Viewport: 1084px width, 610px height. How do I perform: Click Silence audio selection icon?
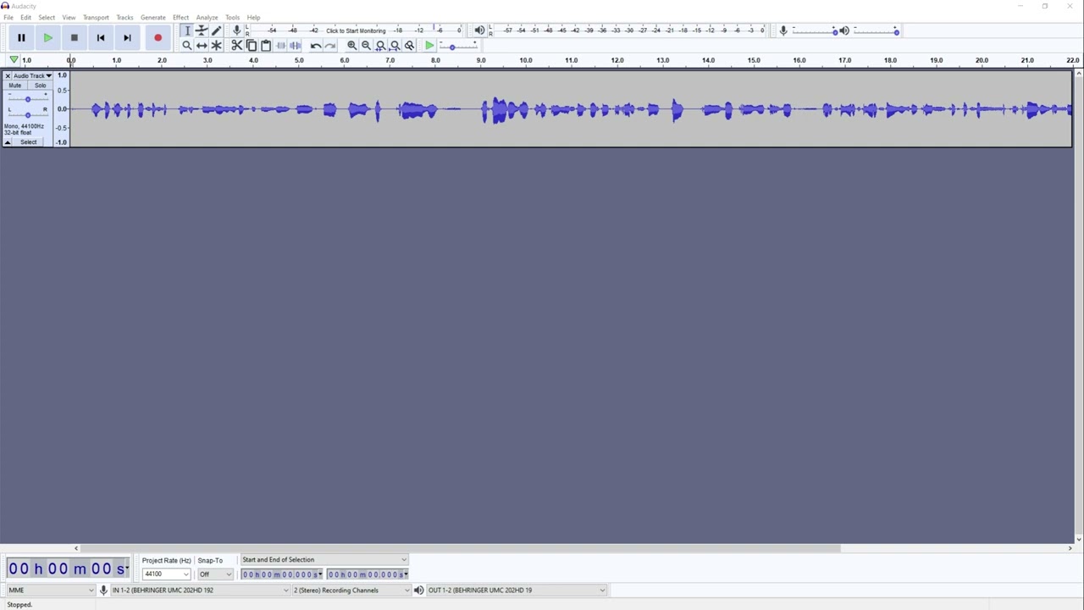click(295, 45)
